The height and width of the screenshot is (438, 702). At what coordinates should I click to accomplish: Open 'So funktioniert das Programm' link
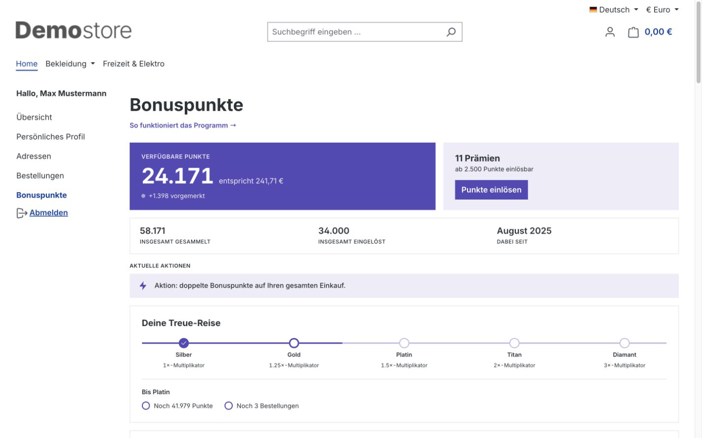tap(183, 125)
